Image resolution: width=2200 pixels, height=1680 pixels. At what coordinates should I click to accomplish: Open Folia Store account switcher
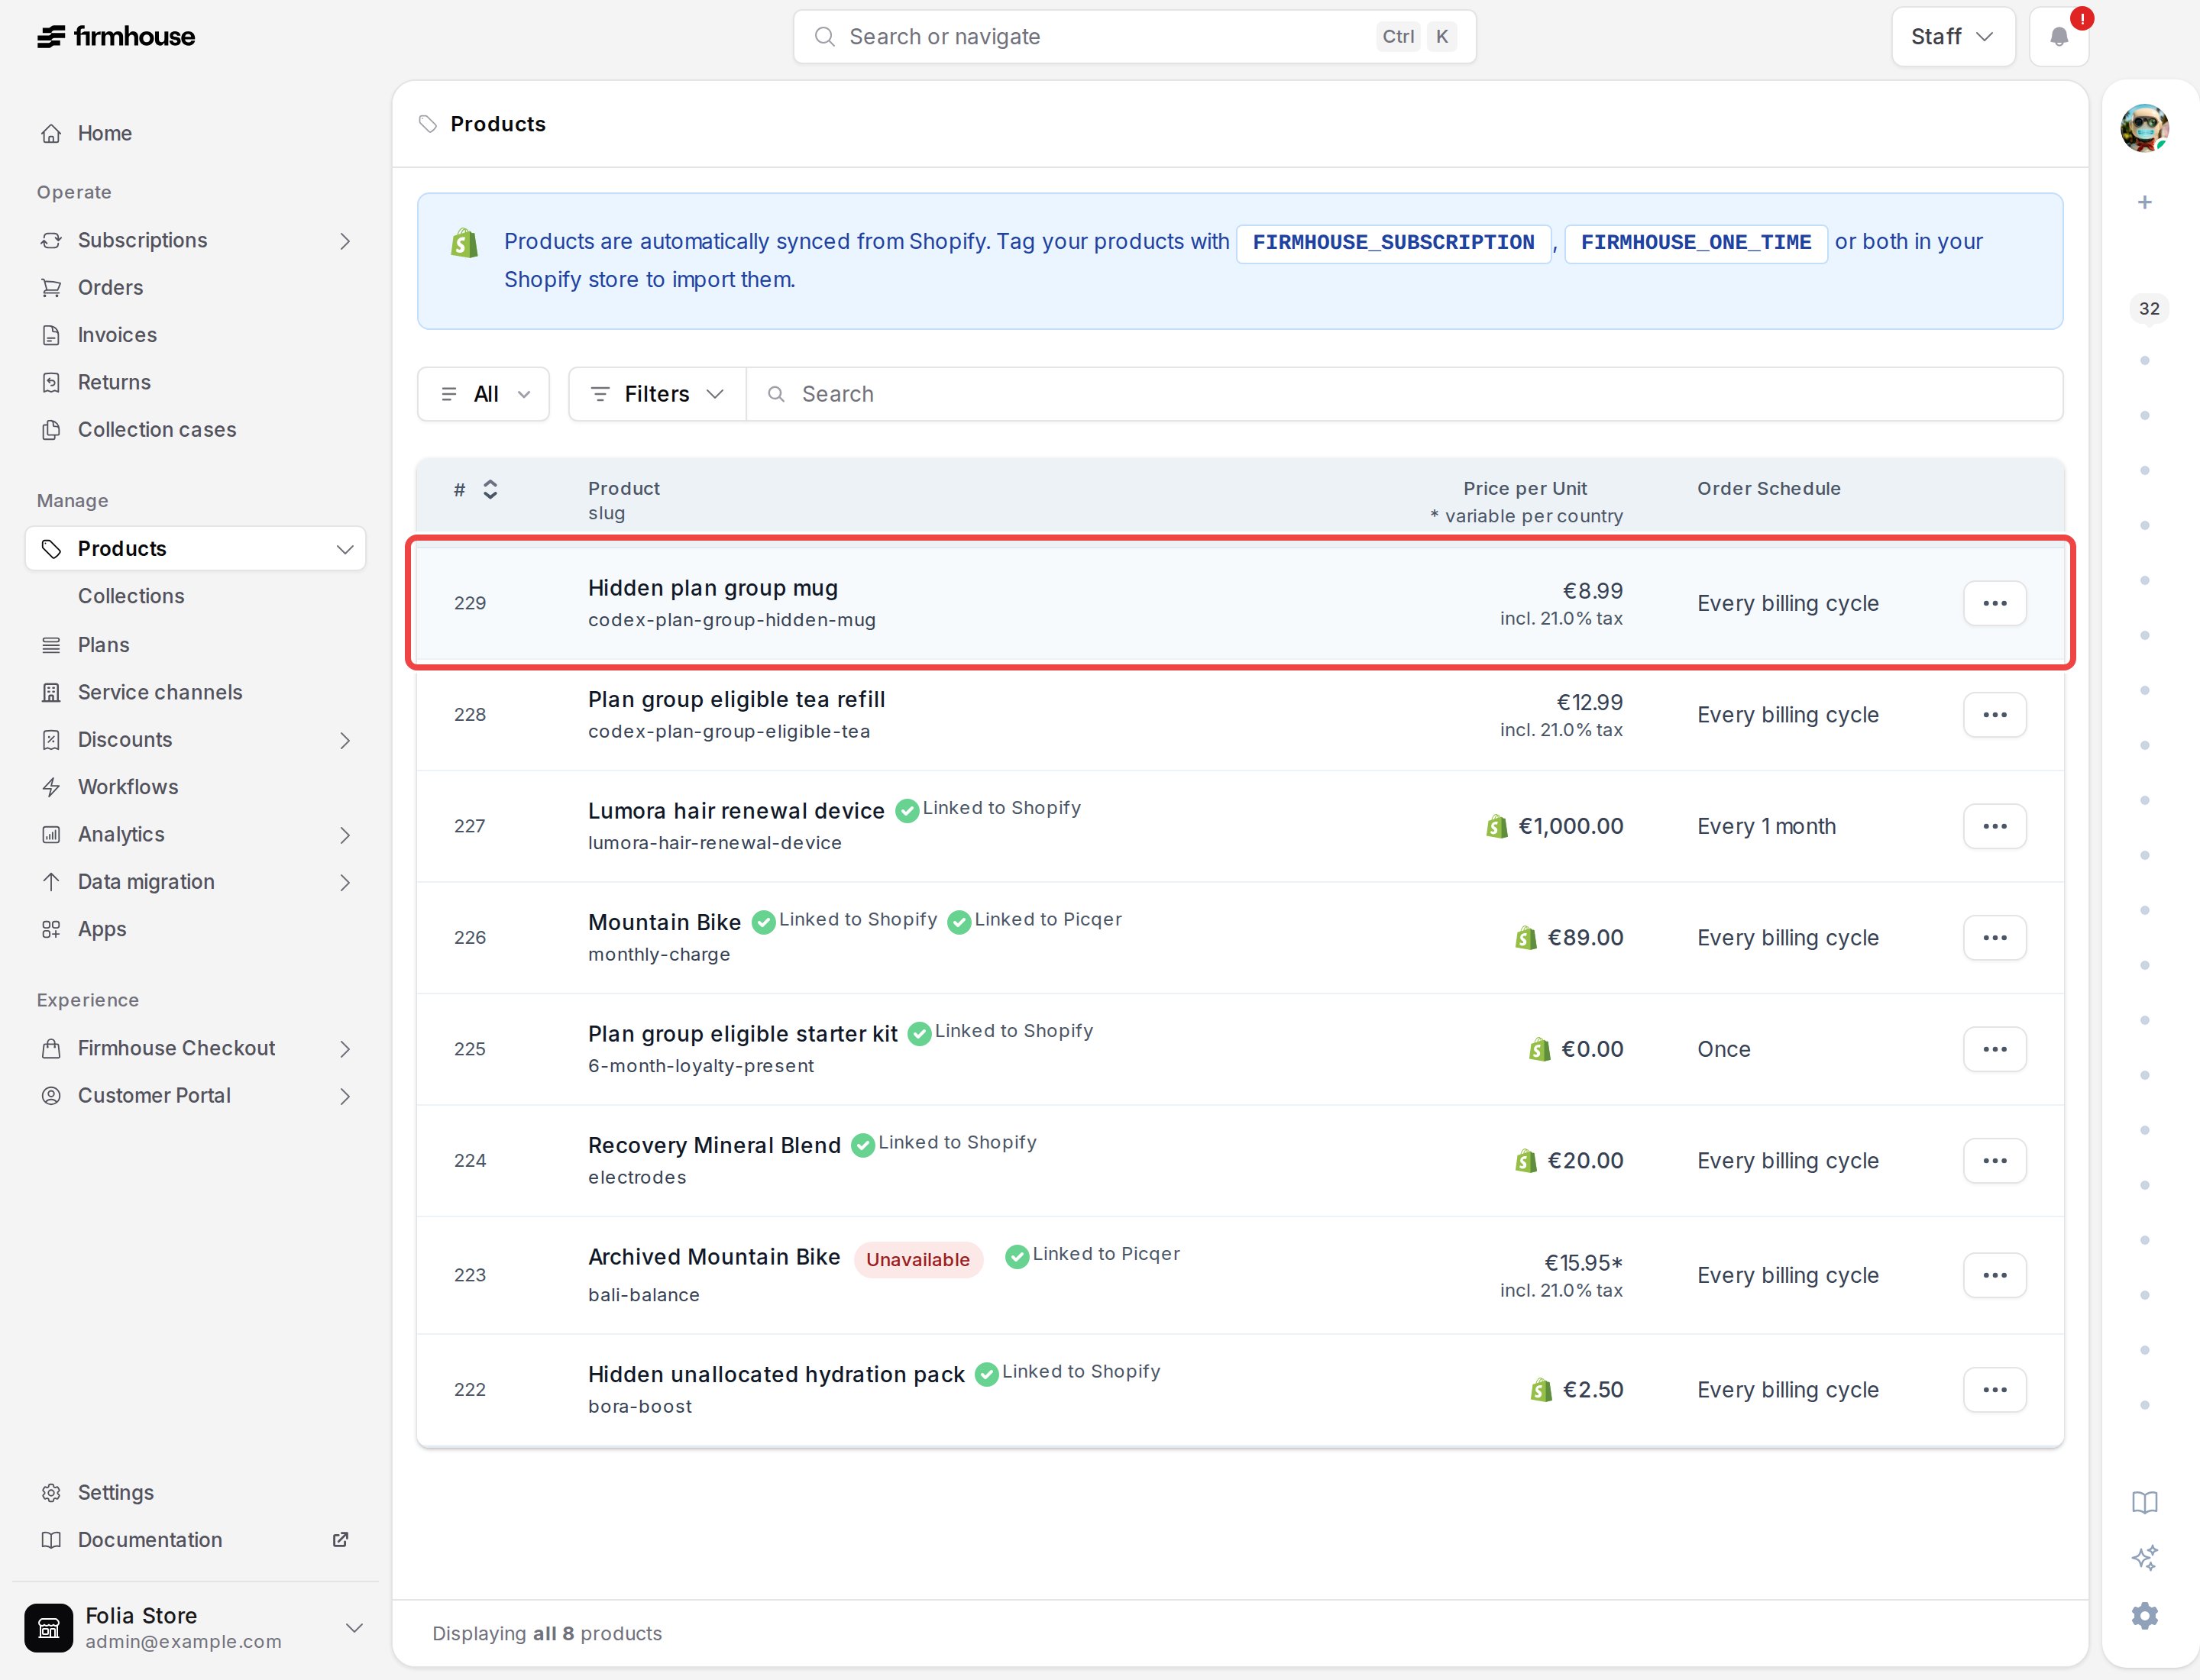pos(195,1627)
